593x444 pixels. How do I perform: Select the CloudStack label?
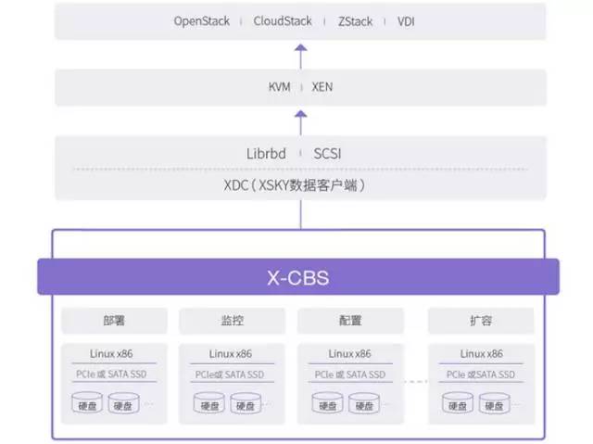[x=283, y=20]
